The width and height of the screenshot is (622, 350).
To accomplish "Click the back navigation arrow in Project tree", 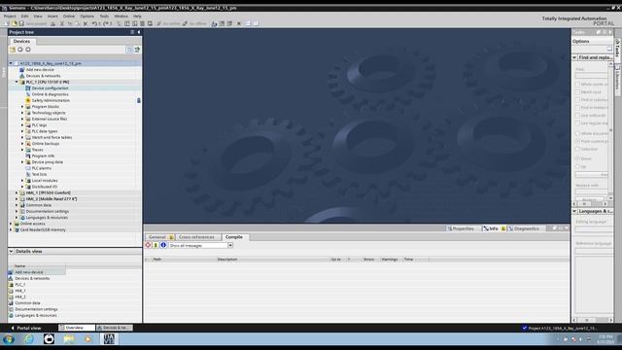I will pos(20,50).
